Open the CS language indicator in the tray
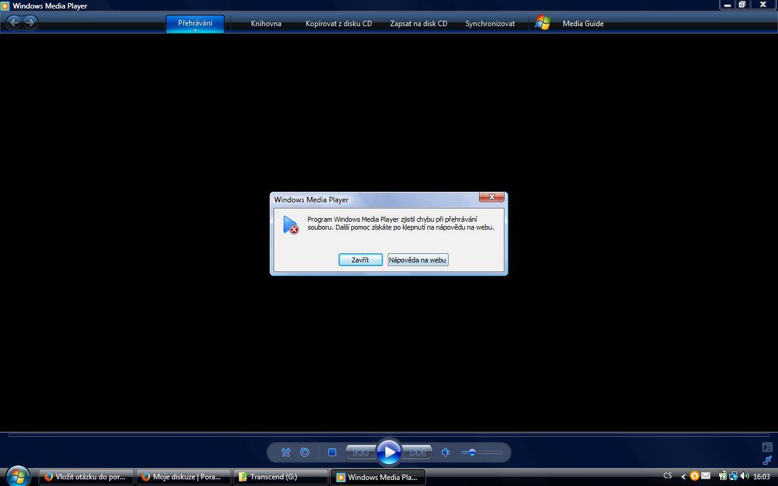Image resolution: width=778 pixels, height=486 pixels. (x=667, y=476)
